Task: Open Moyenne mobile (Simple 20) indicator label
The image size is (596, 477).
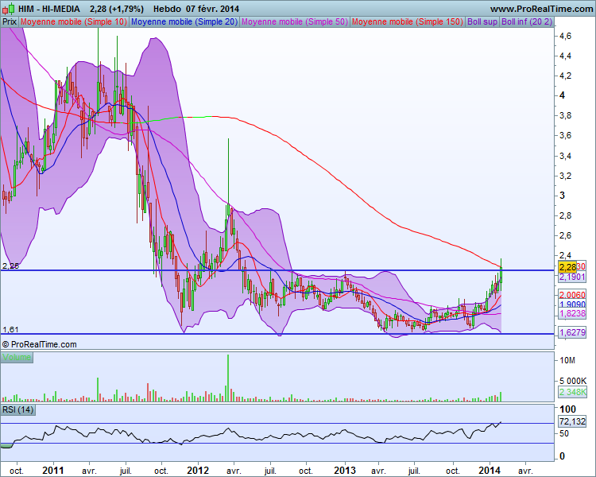Action: tap(184, 21)
